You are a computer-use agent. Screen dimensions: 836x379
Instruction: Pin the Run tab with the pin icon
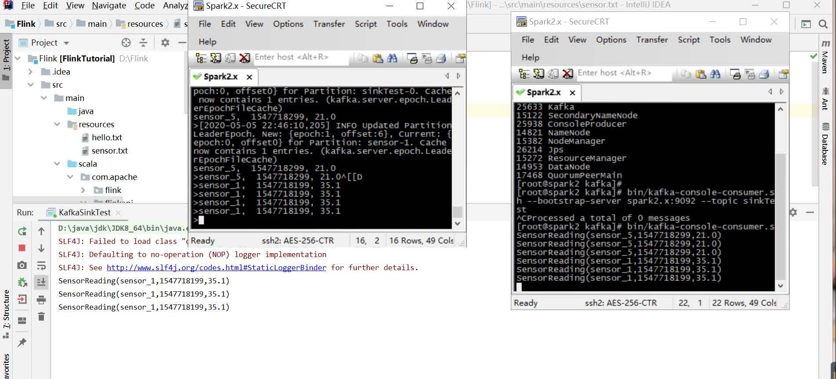[x=22, y=342]
